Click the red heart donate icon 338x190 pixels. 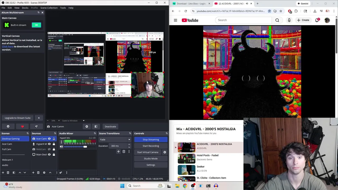pyautogui.click(x=22, y=126)
